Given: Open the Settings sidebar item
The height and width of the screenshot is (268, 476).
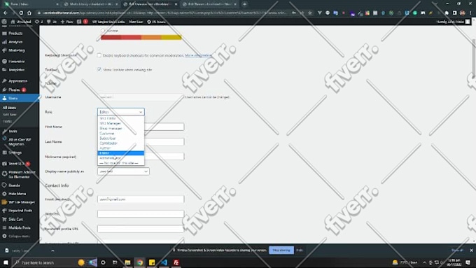Looking at the screenshot, I should pos(15,153).
